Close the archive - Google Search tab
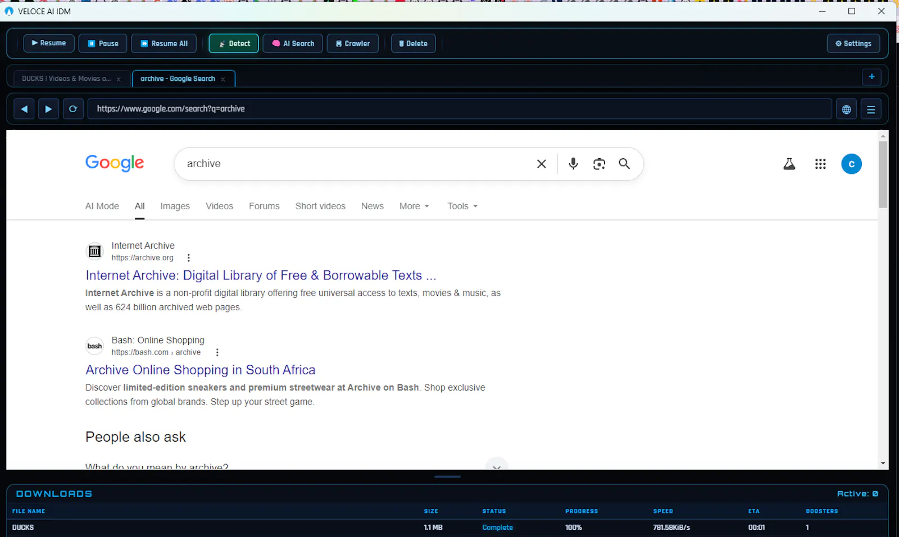The height and width of the screenshot is (537, 899). pyautogui.click(x=223, y=79)
